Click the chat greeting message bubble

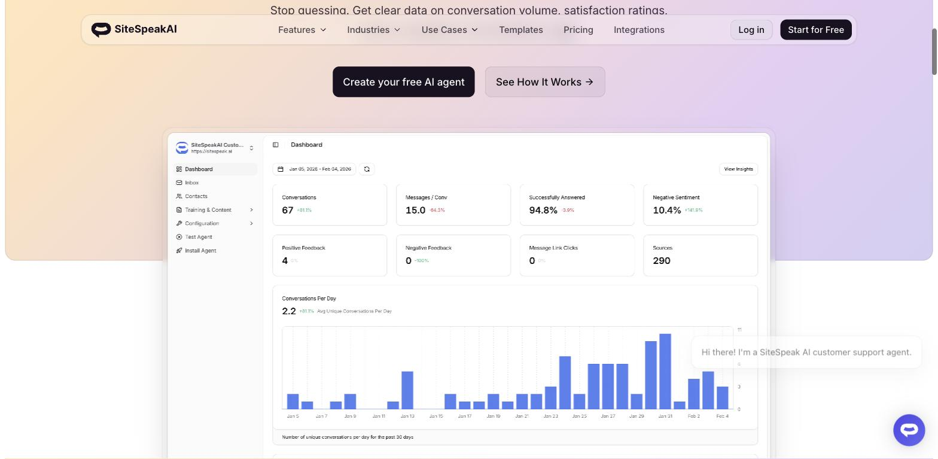pyautogui.click(x=806, y=352)
